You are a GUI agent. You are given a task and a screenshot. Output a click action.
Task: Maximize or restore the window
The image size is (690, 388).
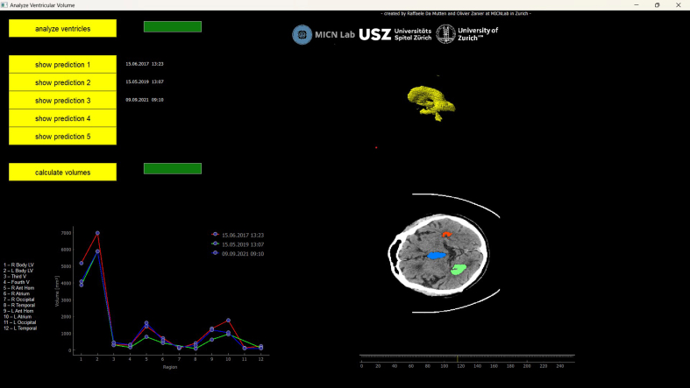point(657,5)
